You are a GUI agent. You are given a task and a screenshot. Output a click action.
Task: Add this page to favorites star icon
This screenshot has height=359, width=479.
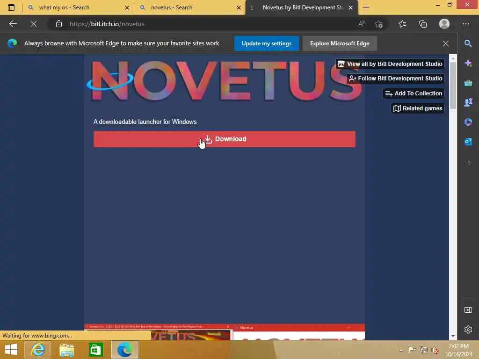click(379, 24)
